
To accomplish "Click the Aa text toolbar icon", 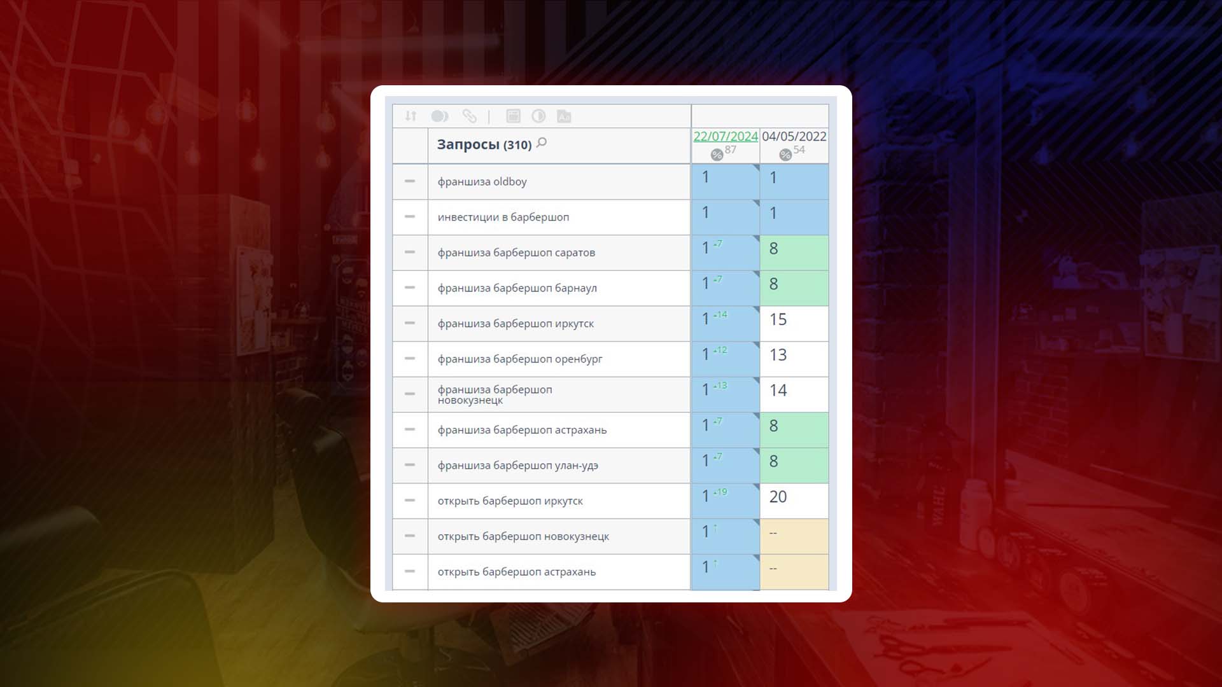I will [564, 116].
